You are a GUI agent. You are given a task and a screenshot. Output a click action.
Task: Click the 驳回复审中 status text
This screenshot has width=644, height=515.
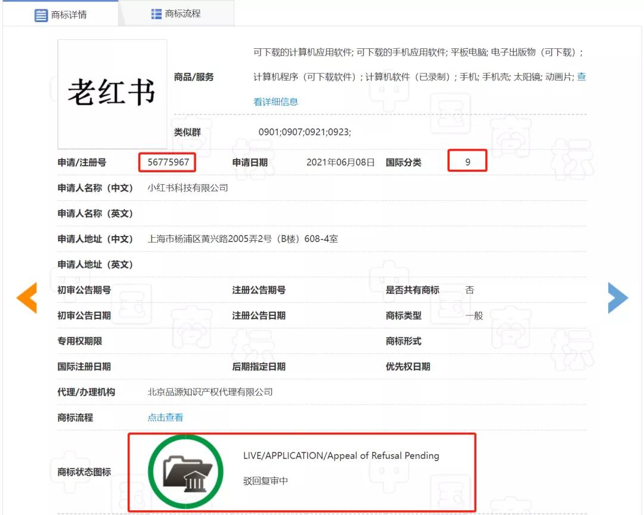(x=265, y=480)
